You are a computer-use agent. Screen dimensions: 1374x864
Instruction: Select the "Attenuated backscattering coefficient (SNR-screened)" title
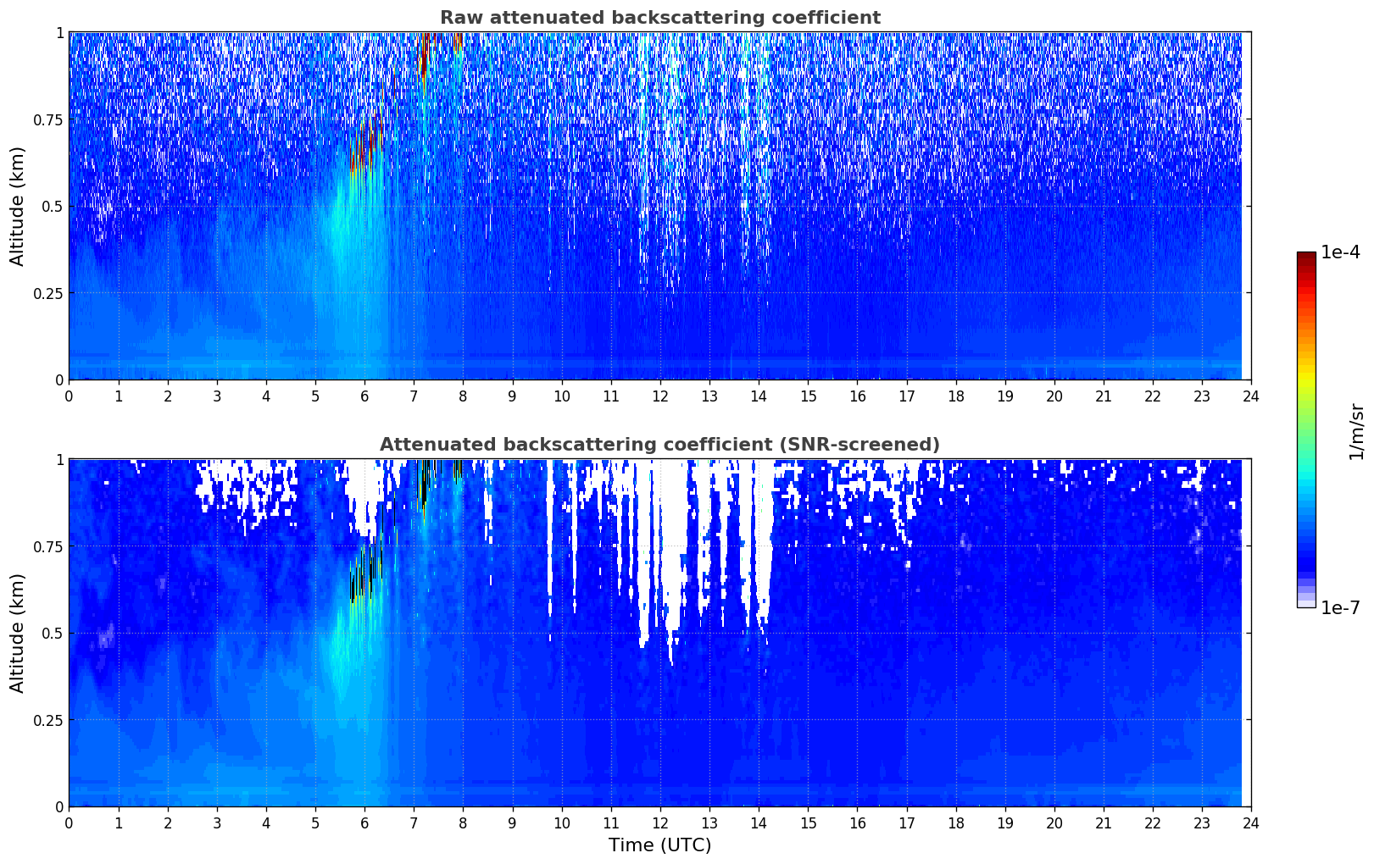659,445
